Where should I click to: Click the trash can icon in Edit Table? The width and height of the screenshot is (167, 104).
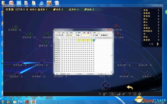tap(91, 32)
